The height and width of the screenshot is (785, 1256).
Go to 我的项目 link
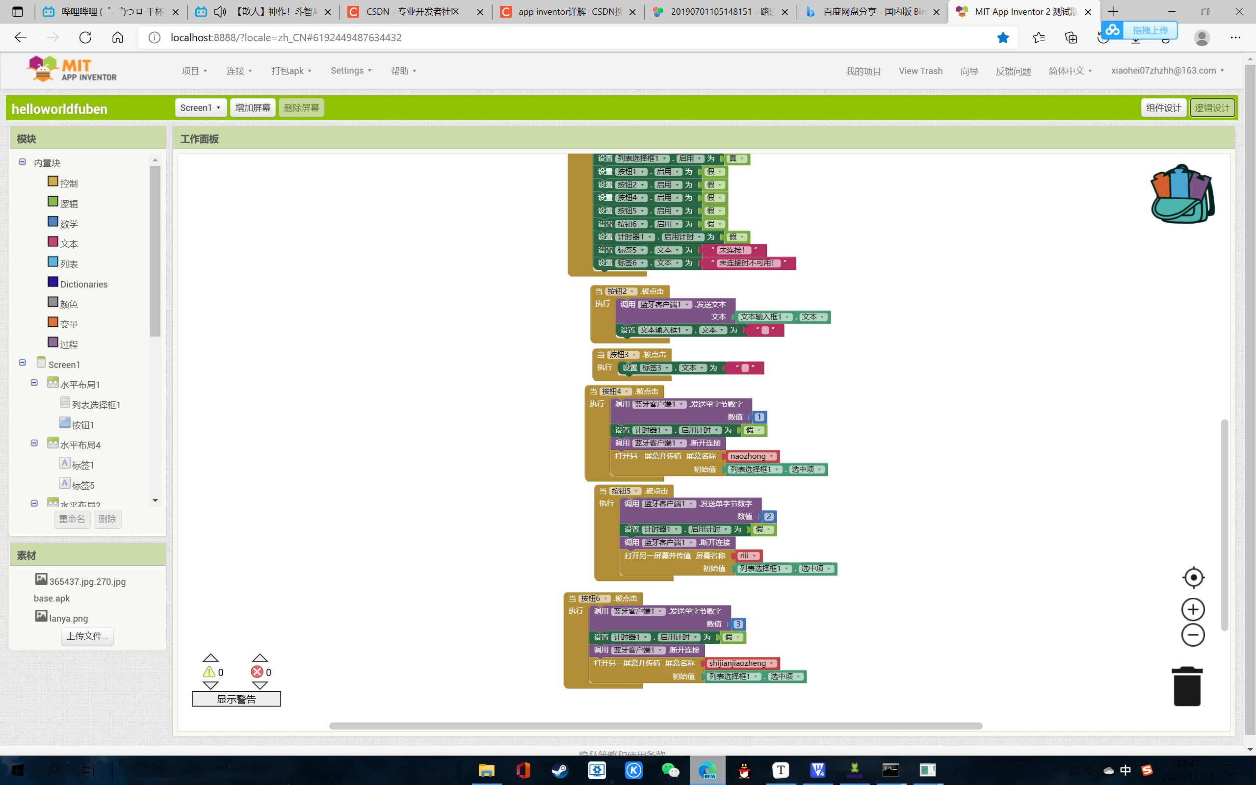pyautogui.click(x=863, y=71)
